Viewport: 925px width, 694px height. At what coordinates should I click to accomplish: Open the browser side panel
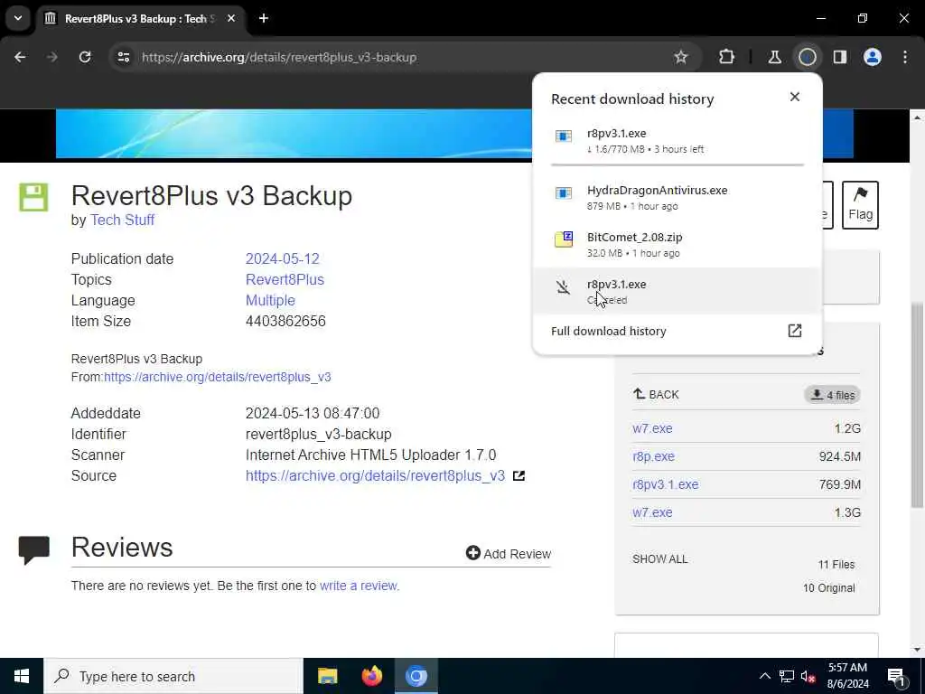coord(840,57)
